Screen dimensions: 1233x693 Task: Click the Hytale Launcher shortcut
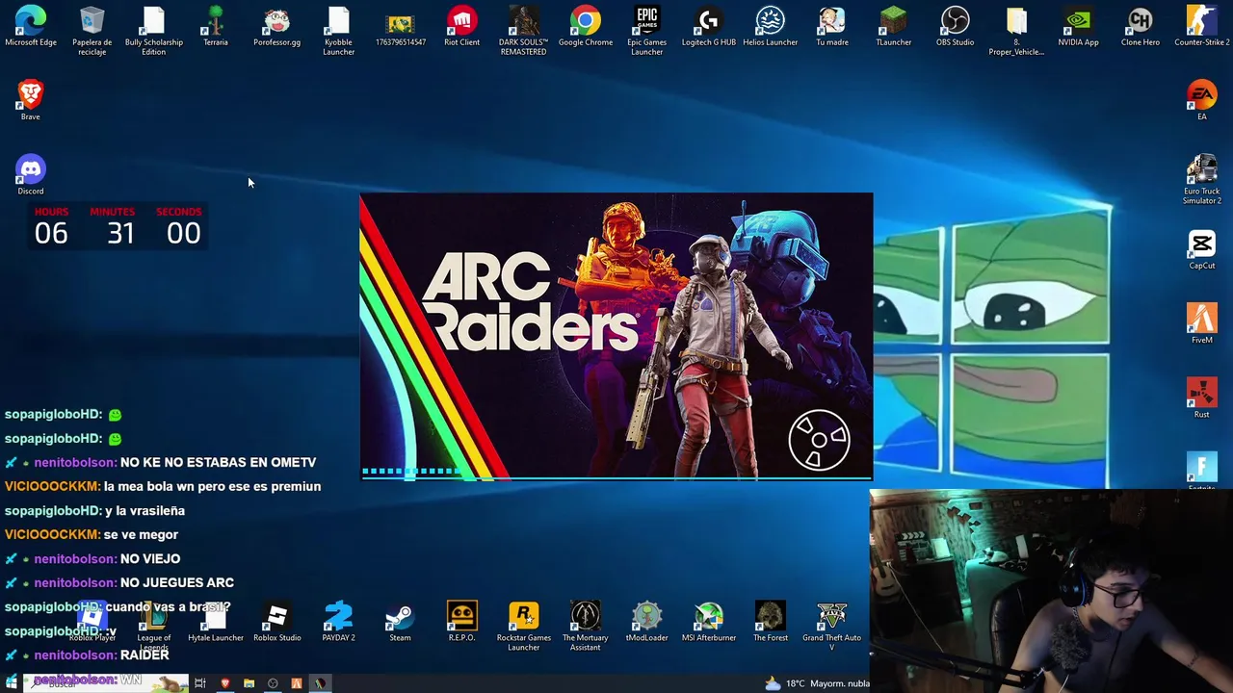click(216, 622)
